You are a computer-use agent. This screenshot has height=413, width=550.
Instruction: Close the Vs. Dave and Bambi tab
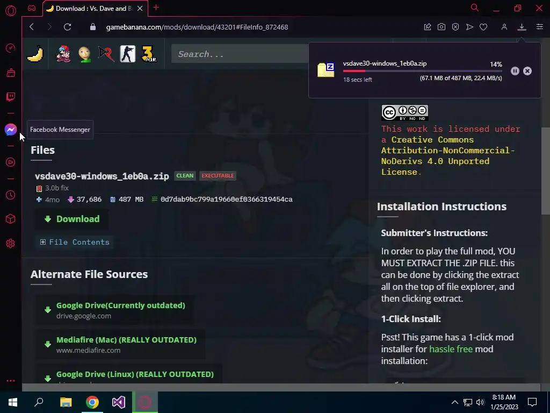point(140,9)
